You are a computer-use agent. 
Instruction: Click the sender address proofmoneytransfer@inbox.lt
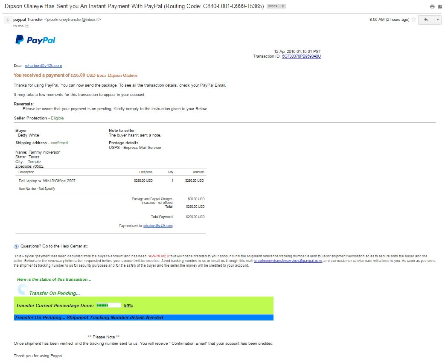[73, 20]
